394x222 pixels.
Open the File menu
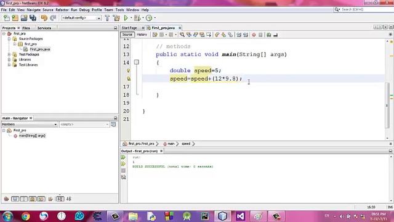tap(4, 10)
